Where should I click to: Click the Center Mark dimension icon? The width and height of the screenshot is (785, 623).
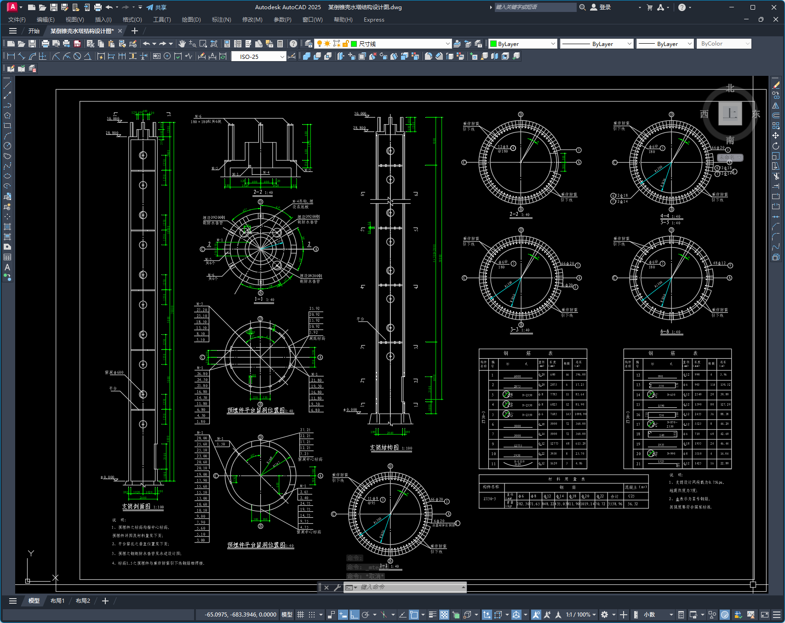click(167, 56)
